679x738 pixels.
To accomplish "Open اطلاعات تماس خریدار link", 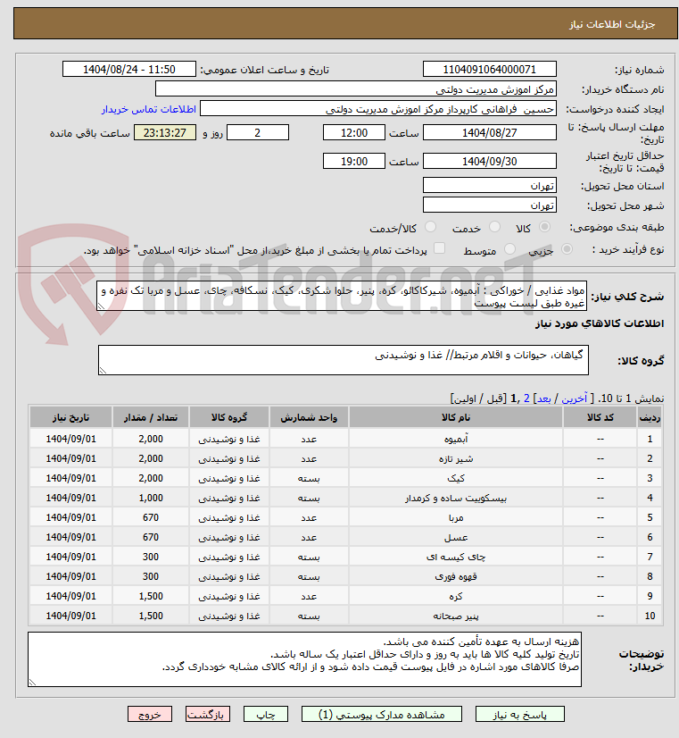I will [148, 109].
